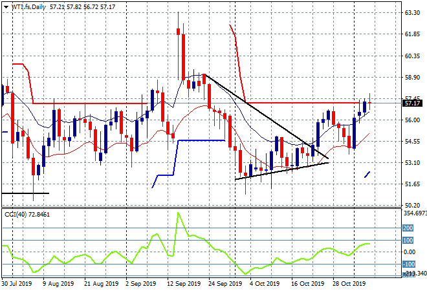This screenshot has height=291, width=427.
Task: Select the 2 Sep 2019 date label
Action: (x=140, y=284)
